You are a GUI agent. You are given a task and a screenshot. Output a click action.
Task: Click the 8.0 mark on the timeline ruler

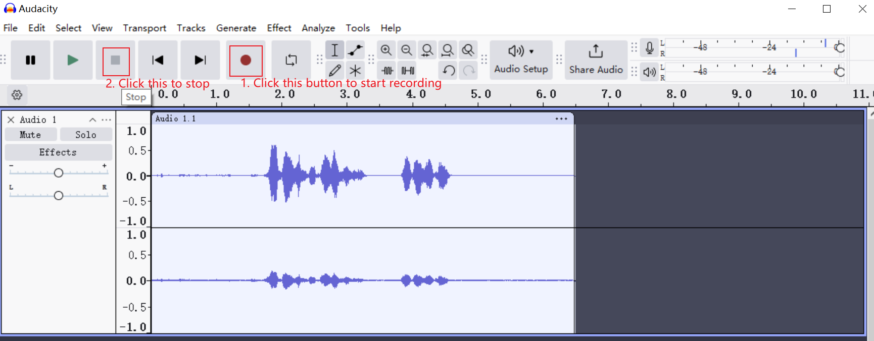(x=676, y=94)
